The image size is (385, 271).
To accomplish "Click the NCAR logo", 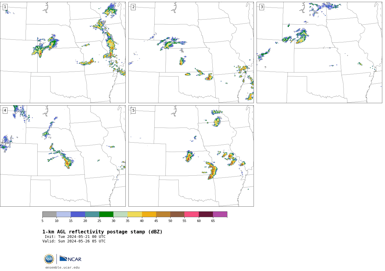I will (70, 259).
